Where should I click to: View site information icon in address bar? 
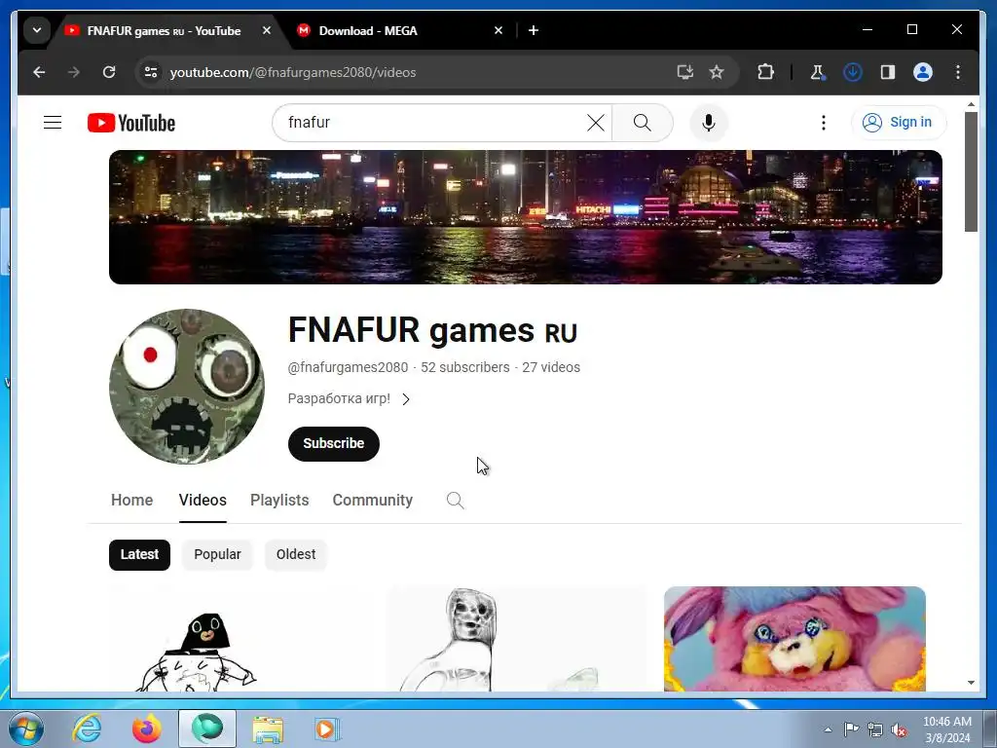pos(151,72)
